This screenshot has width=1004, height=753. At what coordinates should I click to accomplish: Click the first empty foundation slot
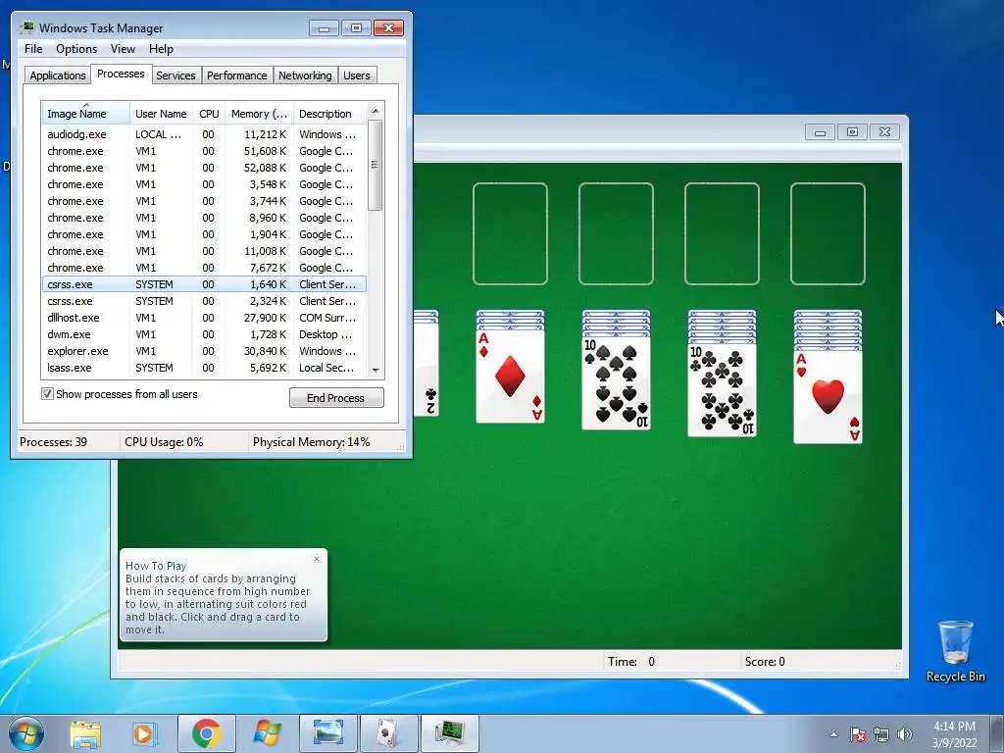pos(510,233)
